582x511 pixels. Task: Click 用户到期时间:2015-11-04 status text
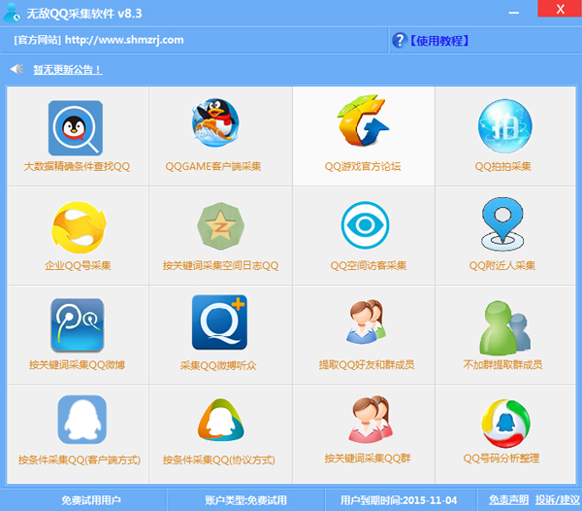(399, 500)
